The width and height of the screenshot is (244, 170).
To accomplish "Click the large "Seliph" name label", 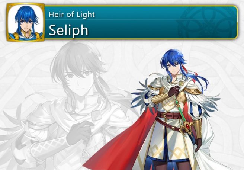I will [x=68, y=31].
